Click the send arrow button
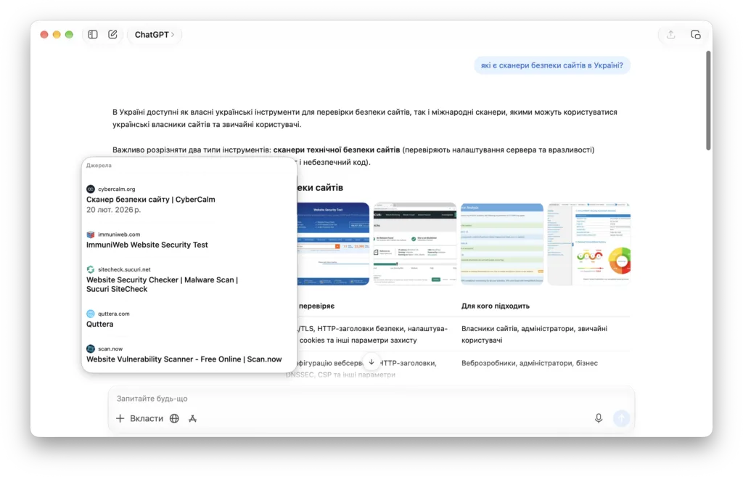The height and width of the screenshot is (477, 743). click(621, 418)
